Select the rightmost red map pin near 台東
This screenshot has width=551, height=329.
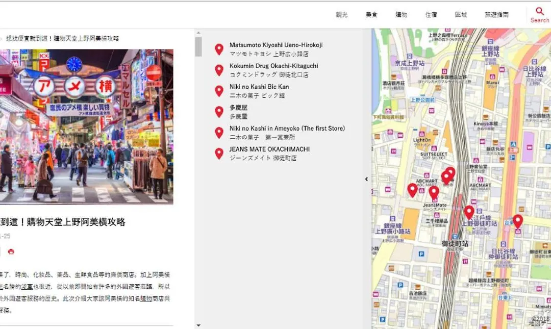point(518,221)
